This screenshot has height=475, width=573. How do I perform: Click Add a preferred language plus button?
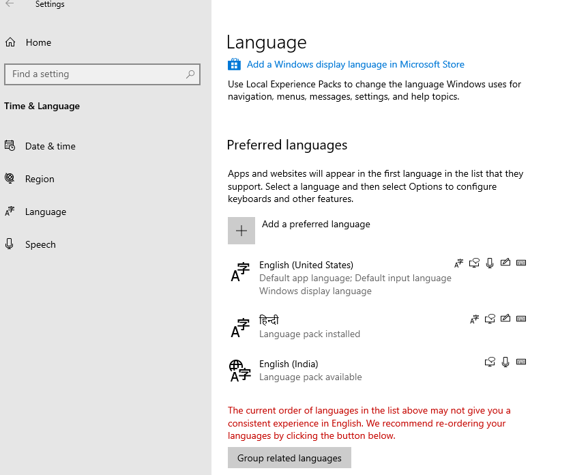point(241,230)
